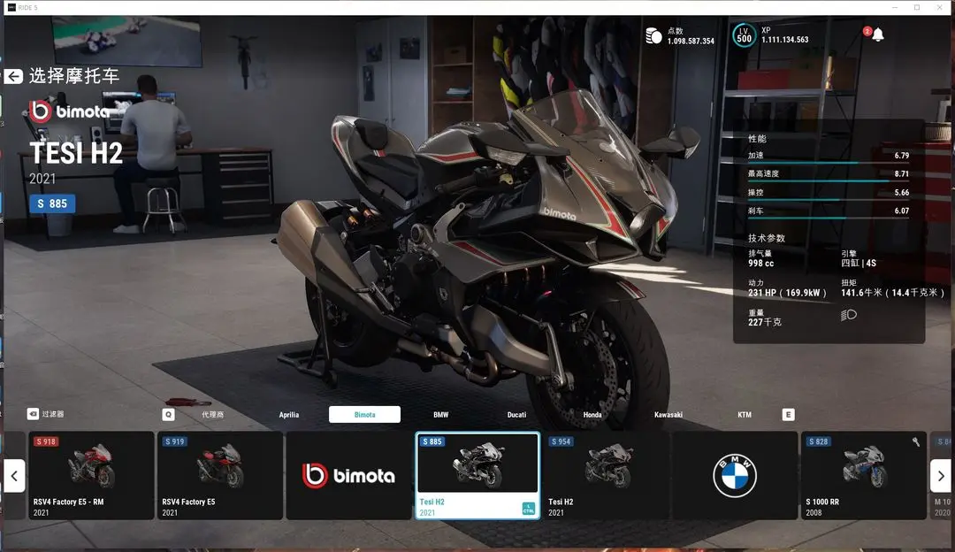This screenshot has width=955, height=552.
Task: Go back using the arrow beside 选择摩托车
Action: pyautogui.click(x=13, y=76)
